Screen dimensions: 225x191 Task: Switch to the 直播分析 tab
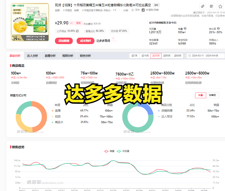[50, 56]
